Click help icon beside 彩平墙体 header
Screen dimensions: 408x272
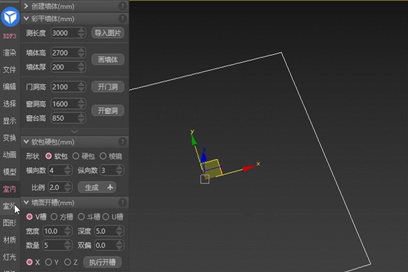pos(122,18)
